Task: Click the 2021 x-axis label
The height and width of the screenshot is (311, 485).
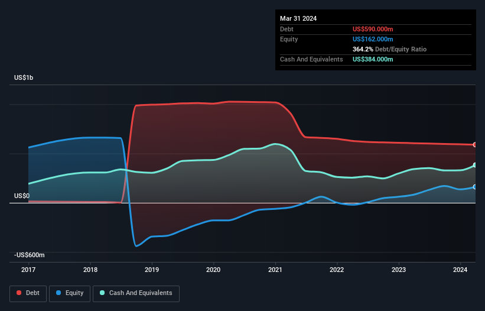Action: 275,270
